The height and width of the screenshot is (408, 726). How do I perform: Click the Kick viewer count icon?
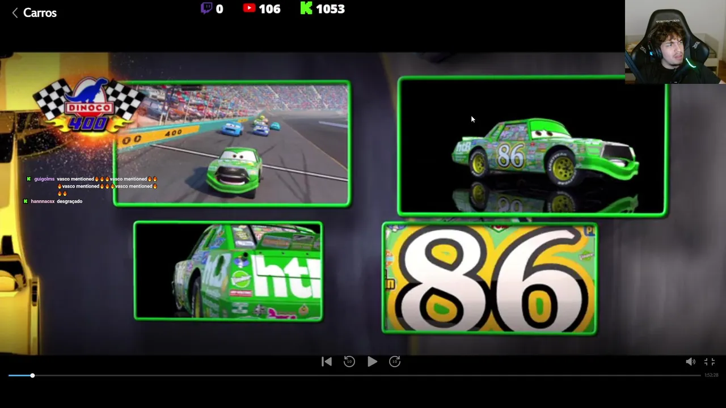(306, 8)
